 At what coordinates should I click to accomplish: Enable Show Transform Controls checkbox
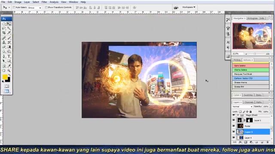click(46, 8)
